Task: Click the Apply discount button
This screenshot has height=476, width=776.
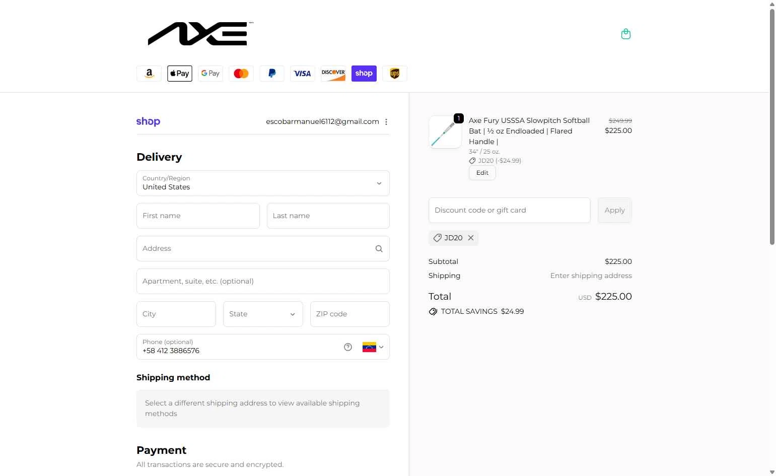Action: tap(615, 211)
